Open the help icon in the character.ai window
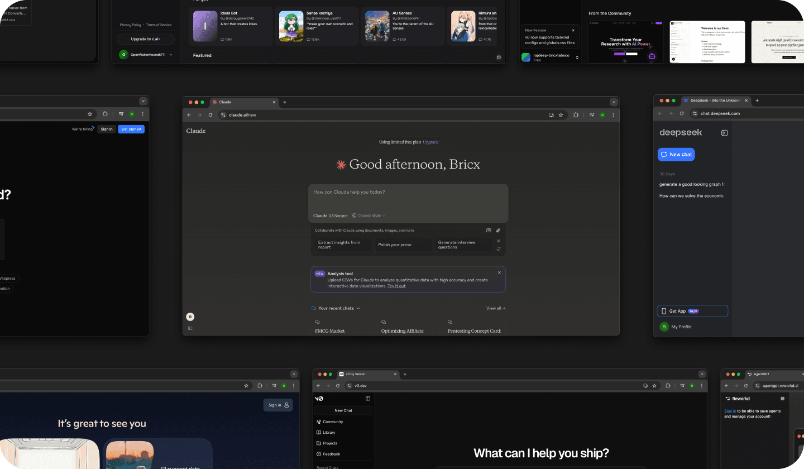Viewport: 804px width, 469px height. click(499, 58)
